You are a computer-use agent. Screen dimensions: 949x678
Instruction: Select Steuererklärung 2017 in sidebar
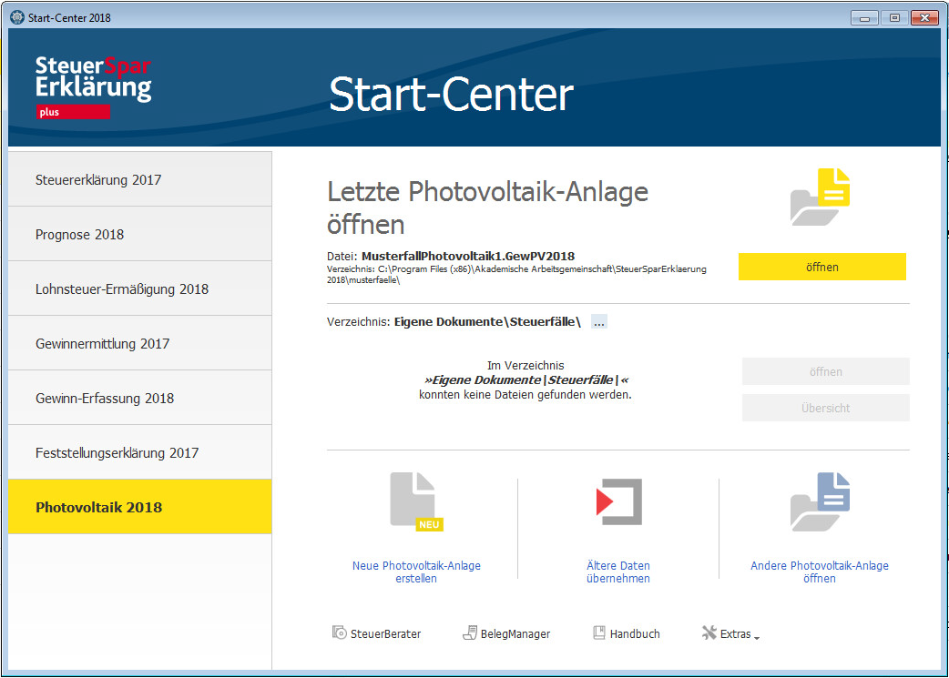(x=140, y=179)
